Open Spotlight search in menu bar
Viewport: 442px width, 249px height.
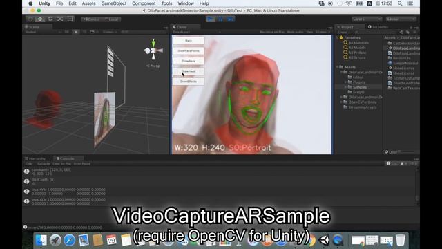[x=400, y=3]
